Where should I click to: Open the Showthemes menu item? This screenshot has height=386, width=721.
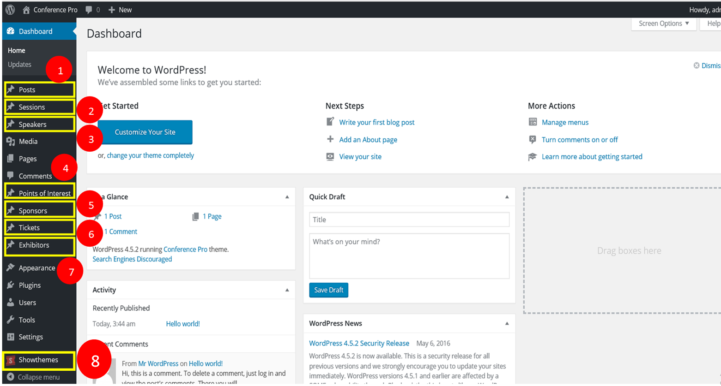39,360
